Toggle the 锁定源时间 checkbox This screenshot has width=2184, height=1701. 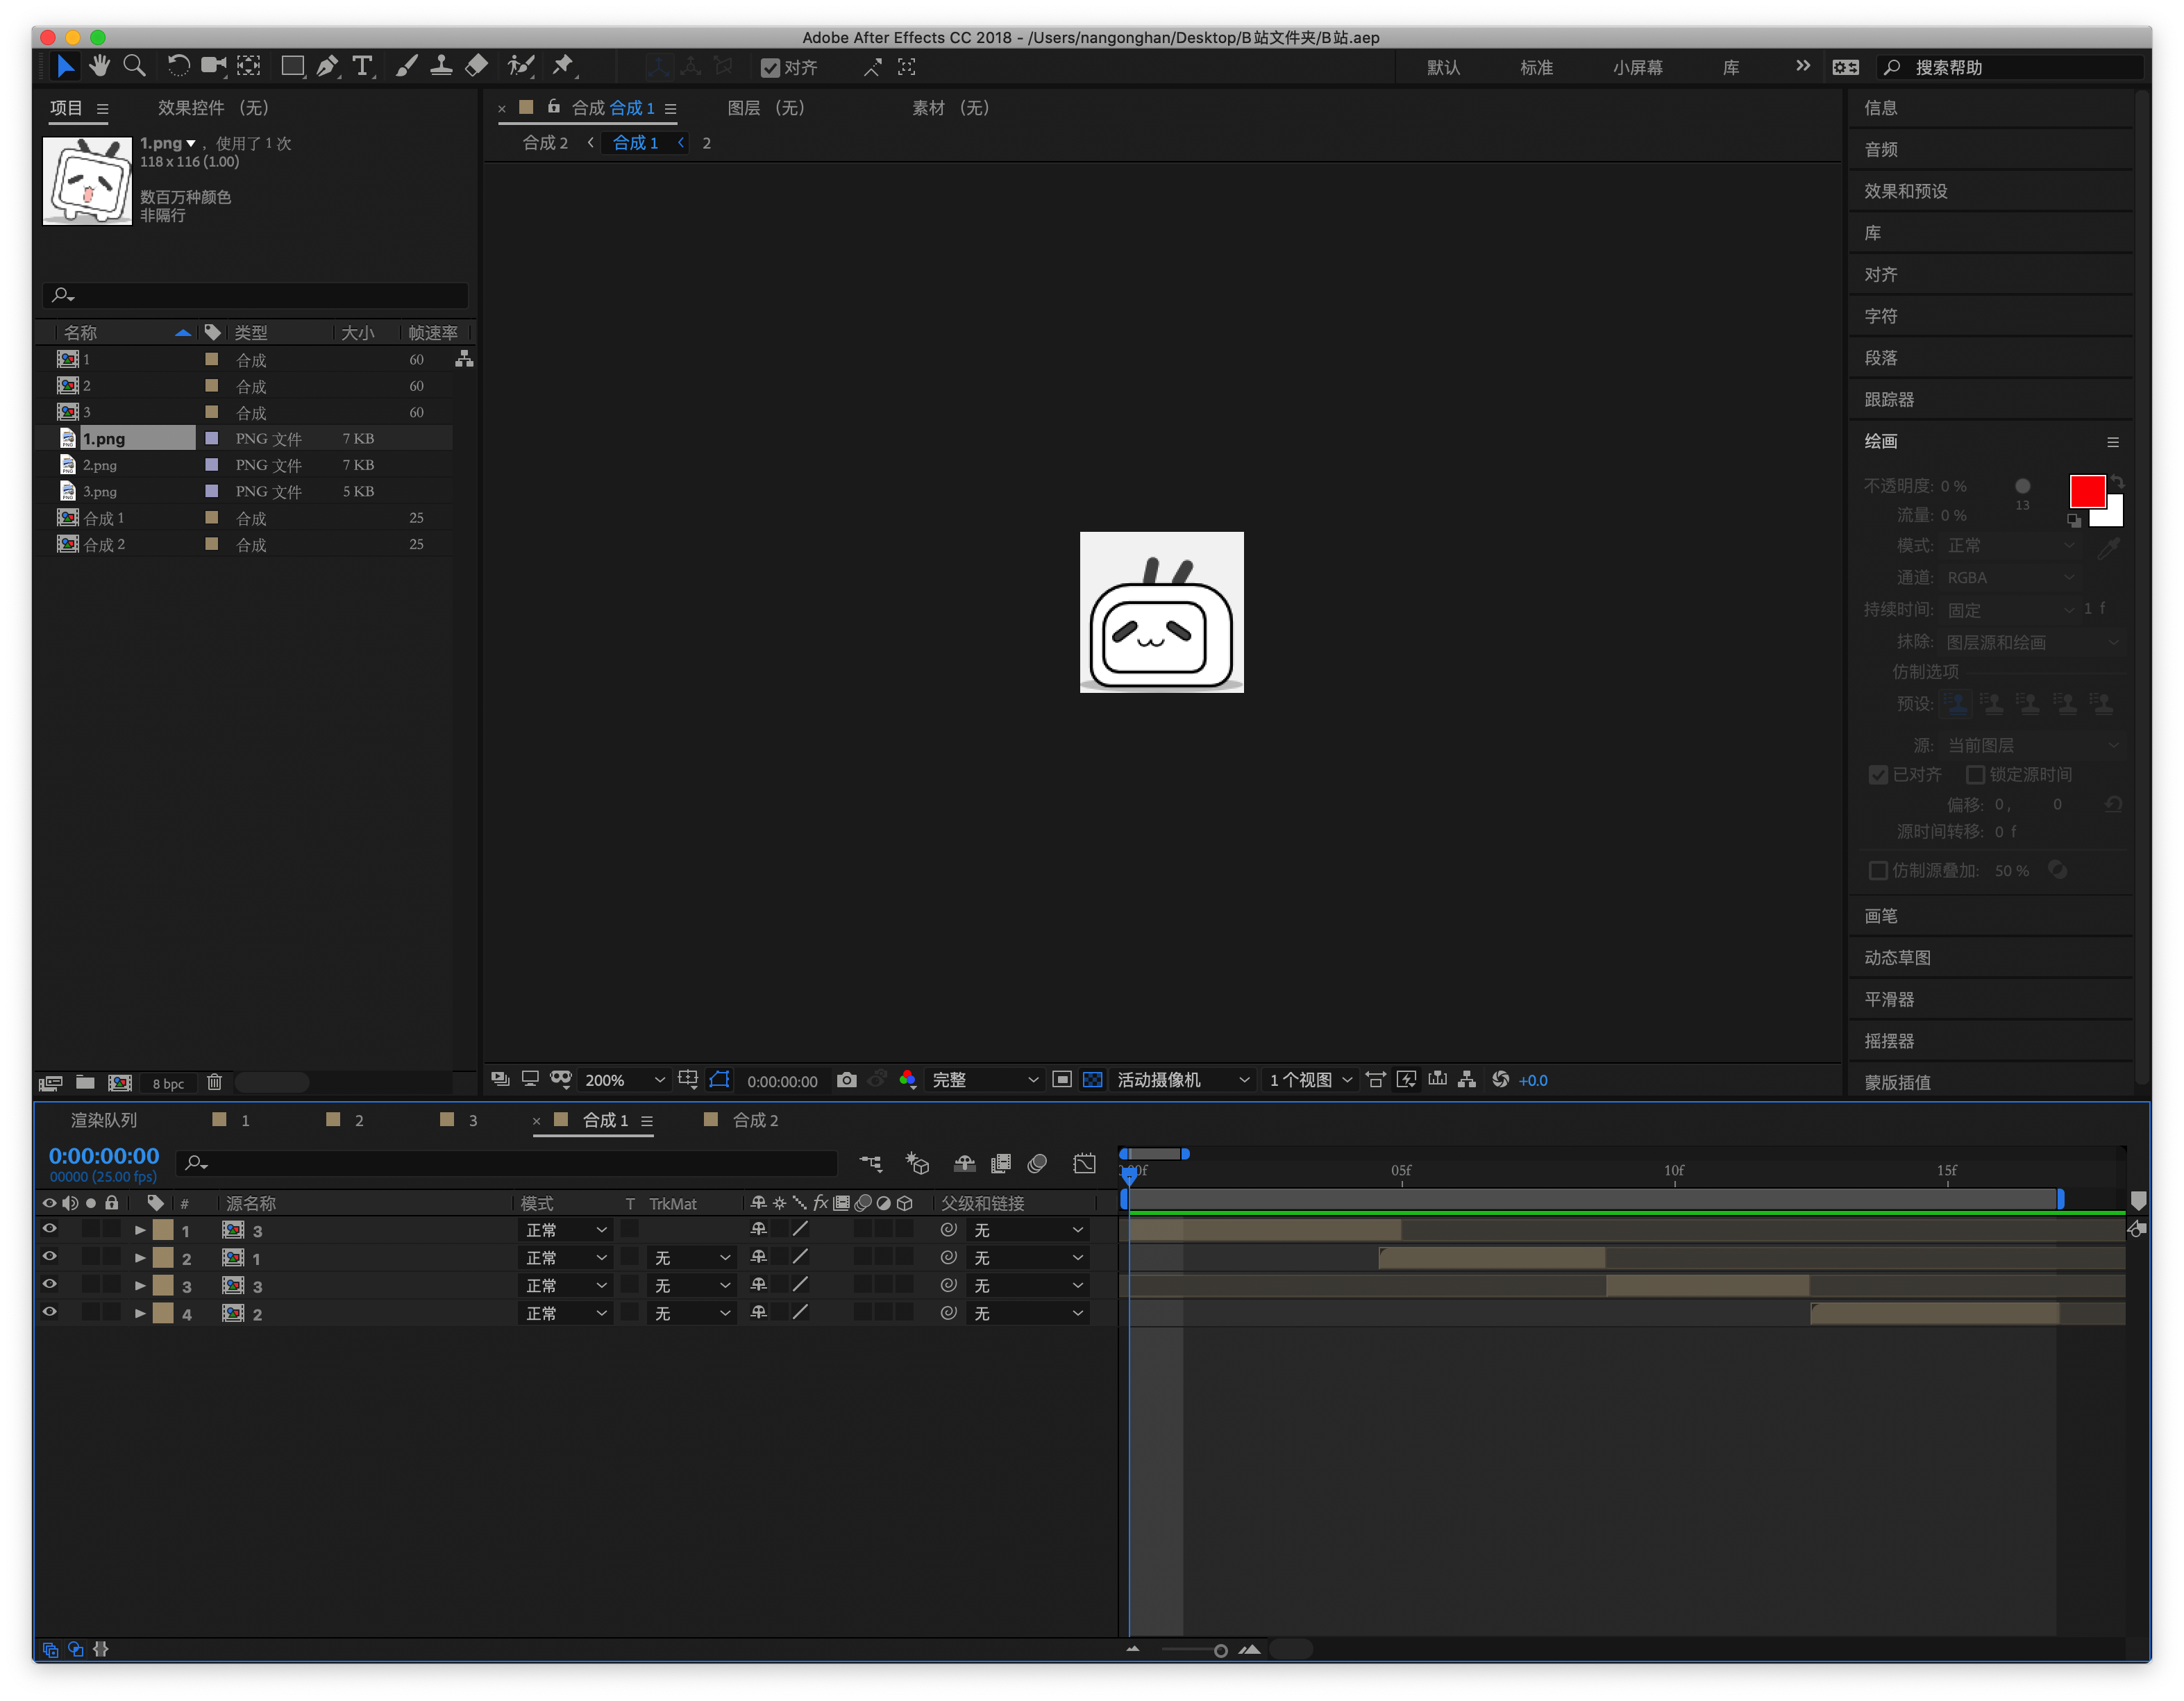pyautogui.click(x=1975, y=775)
